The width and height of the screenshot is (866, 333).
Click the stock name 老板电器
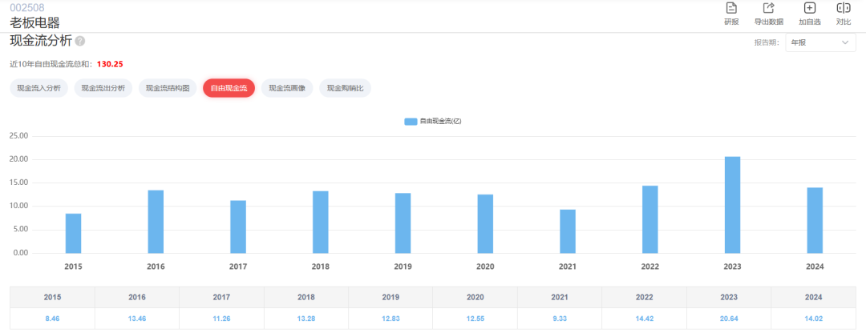(34, 22)
